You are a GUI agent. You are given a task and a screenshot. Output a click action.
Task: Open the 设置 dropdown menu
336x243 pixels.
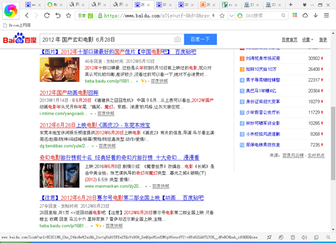[x=307, y=40]
